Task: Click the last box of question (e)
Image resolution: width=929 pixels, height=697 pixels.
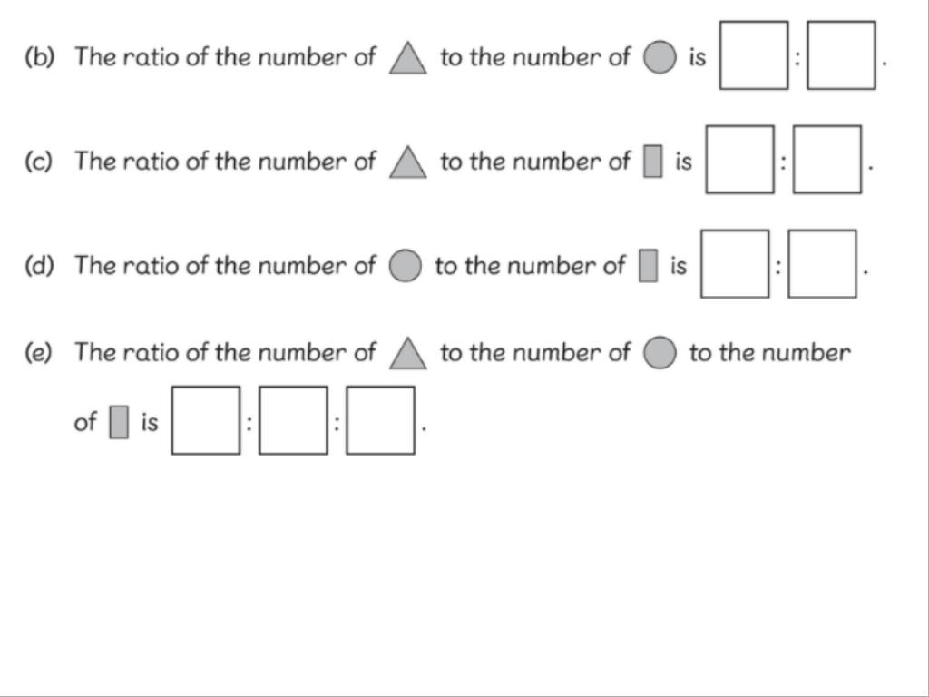Action: coord(380,420)
